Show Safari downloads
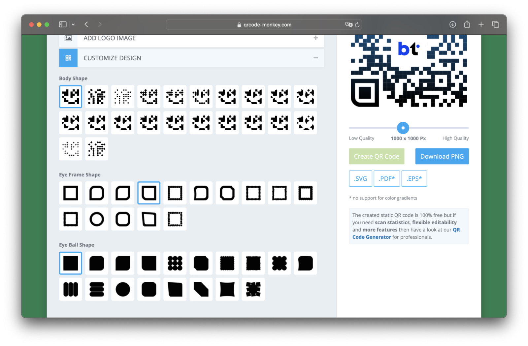The width and height of the screenshot is (528, 346). point(452,24)
